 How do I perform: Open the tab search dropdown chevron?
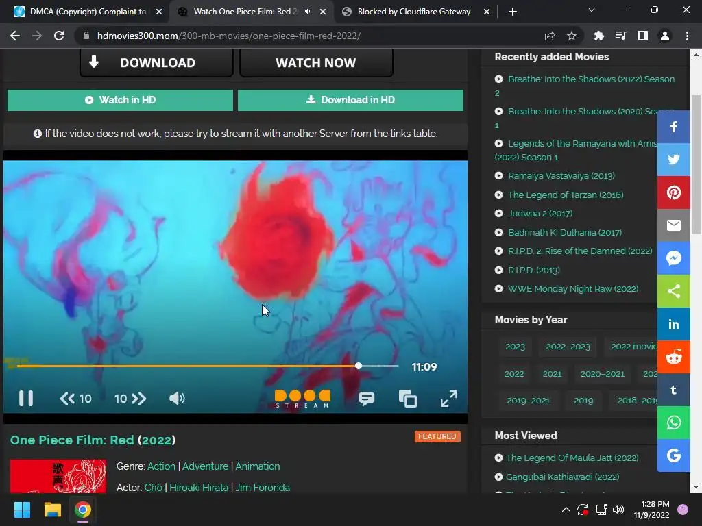coord(592,10)
